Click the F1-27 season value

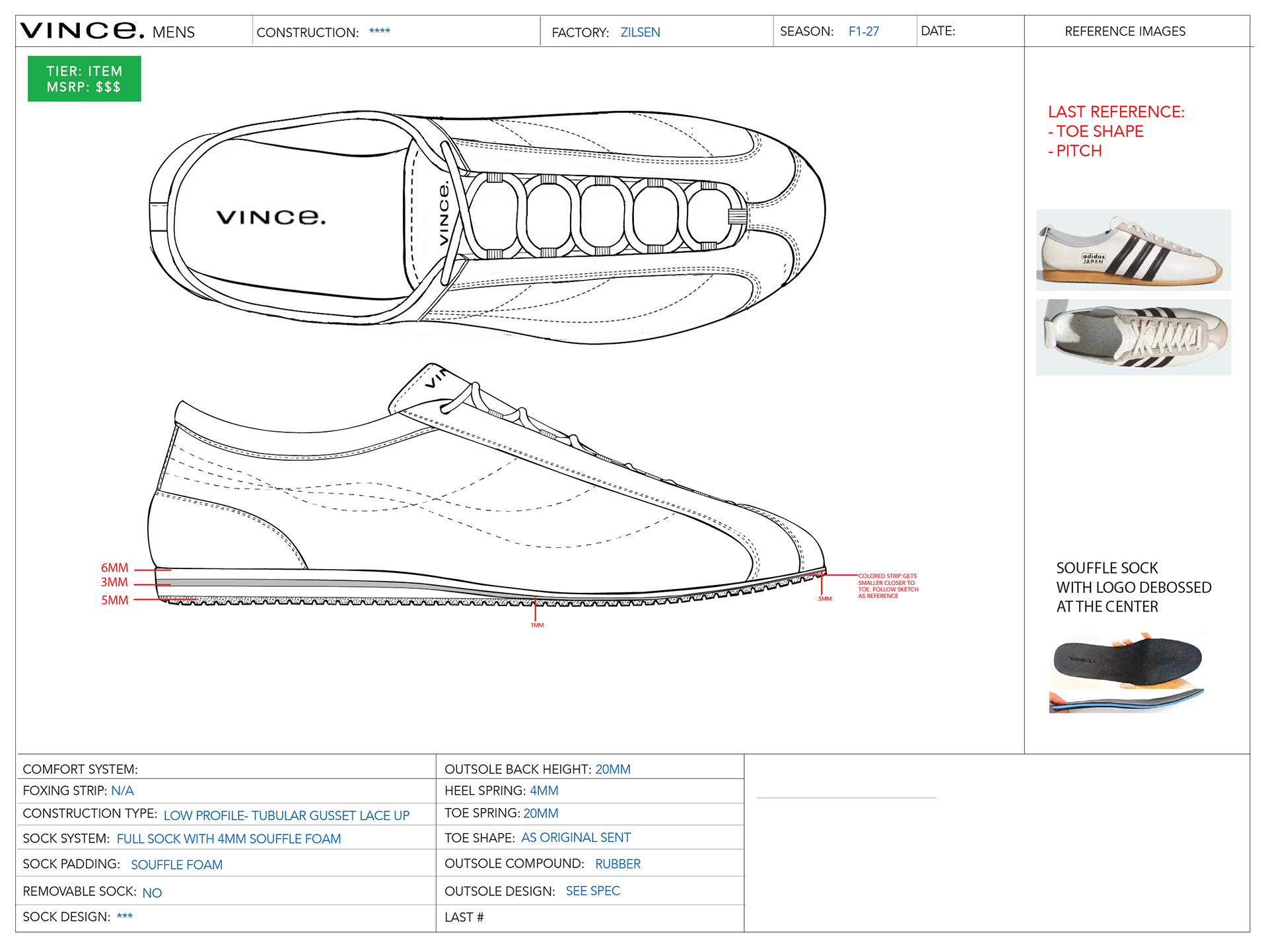point(863,31)
